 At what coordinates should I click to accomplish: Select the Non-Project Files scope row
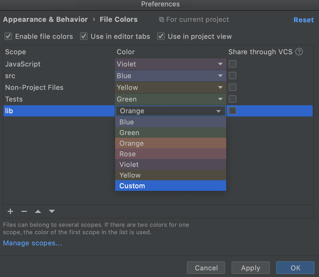tap(59, 87)
